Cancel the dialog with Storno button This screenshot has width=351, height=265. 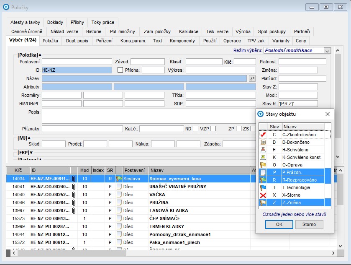[309, 224]
